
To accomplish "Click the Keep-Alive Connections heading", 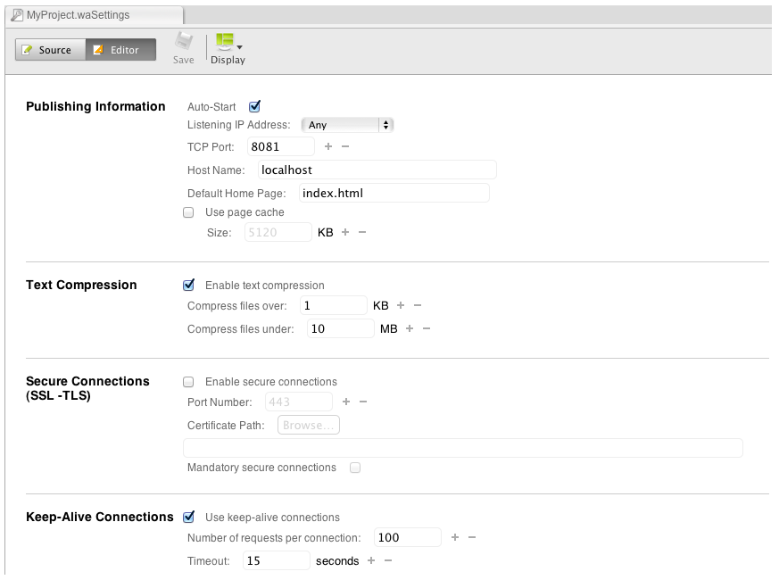I will point(99,517).
